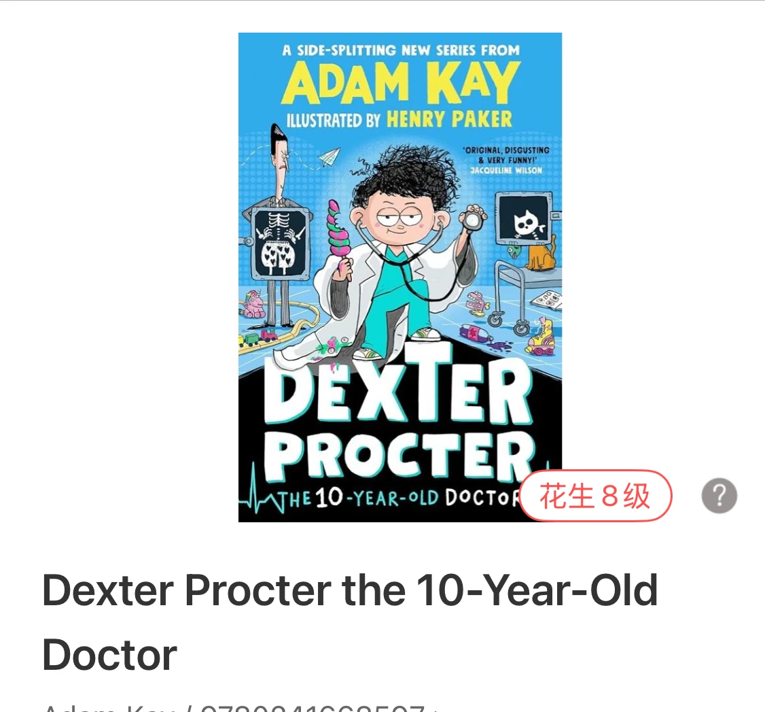Click the Jacqueline Wilson quote on cover
Screen dimensions: 765x712
[506, 160]
